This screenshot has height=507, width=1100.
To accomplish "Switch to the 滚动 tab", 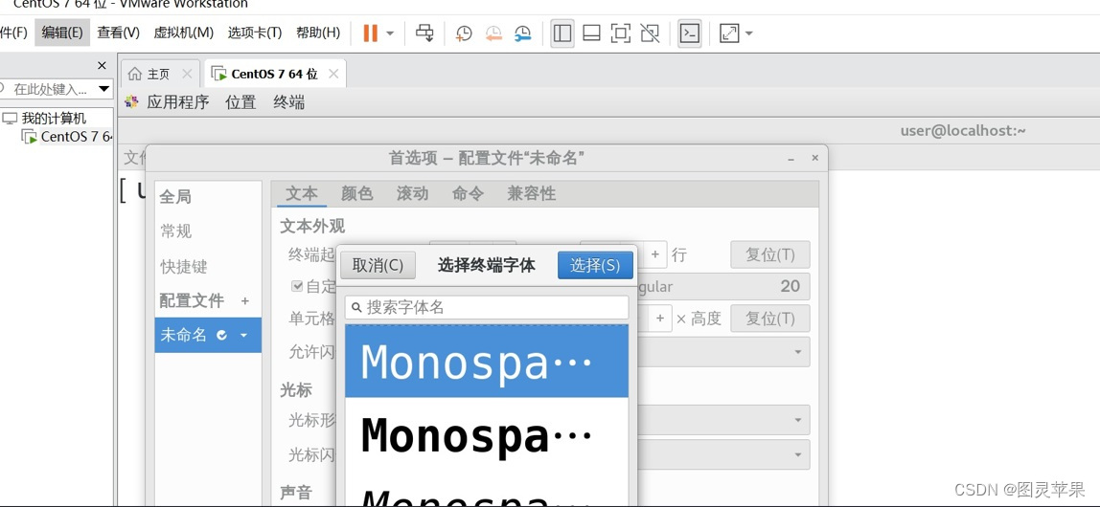I will click(412, 193).
